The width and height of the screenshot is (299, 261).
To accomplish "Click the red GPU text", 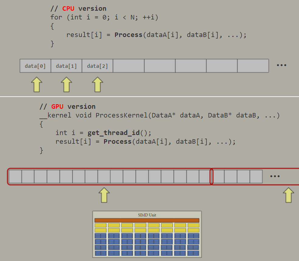I will tap(57, 106).
